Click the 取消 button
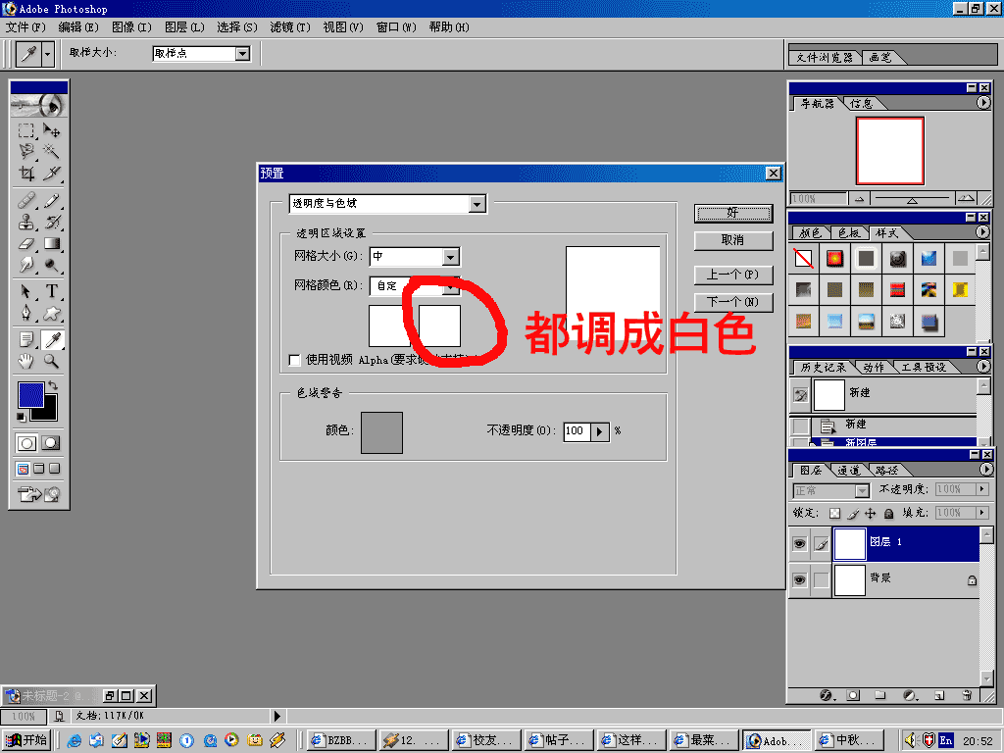Image resolution: width=1004 pixels, height=753 pixels. click(x=732, y=240)
